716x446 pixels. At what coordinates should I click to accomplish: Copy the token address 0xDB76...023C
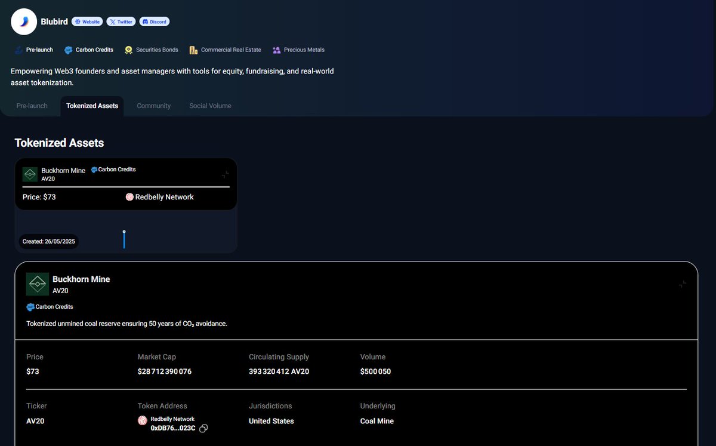tap(203, 429)
